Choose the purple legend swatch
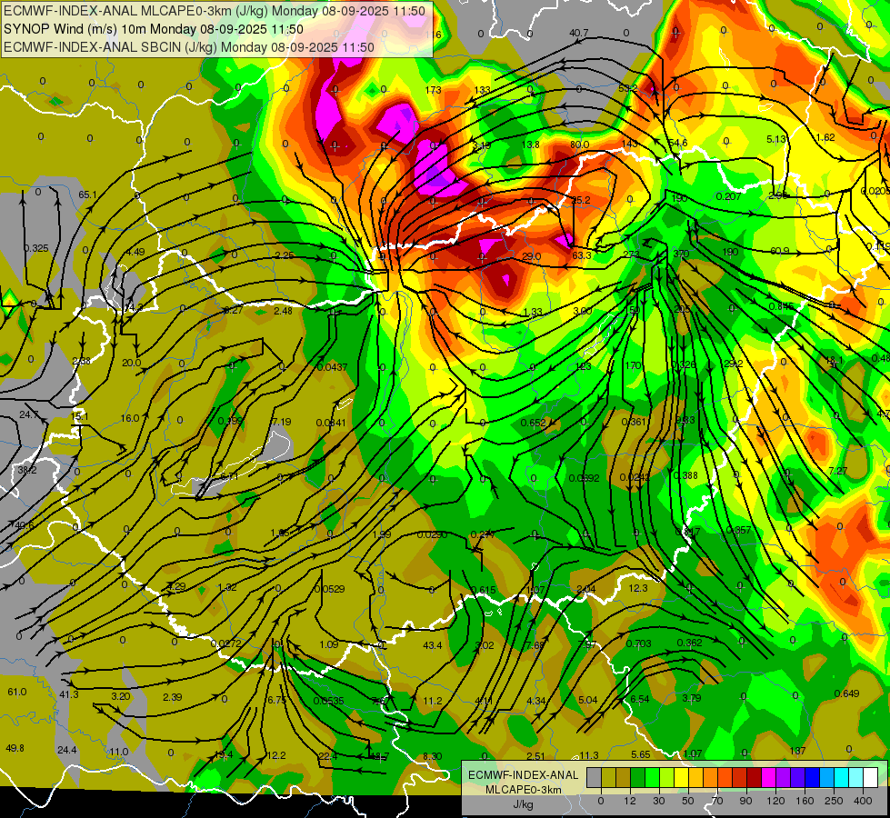The height and width of the screenshot is (818, 890). click(x=783, y=777)
